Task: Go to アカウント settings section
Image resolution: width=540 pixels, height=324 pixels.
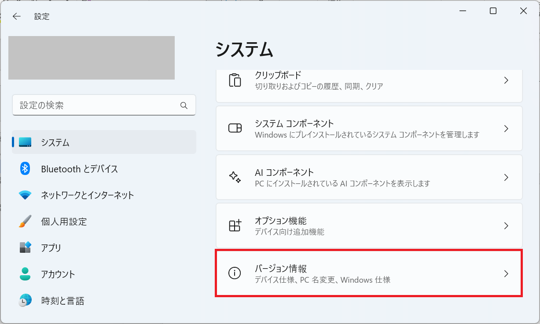Action: 104,274
